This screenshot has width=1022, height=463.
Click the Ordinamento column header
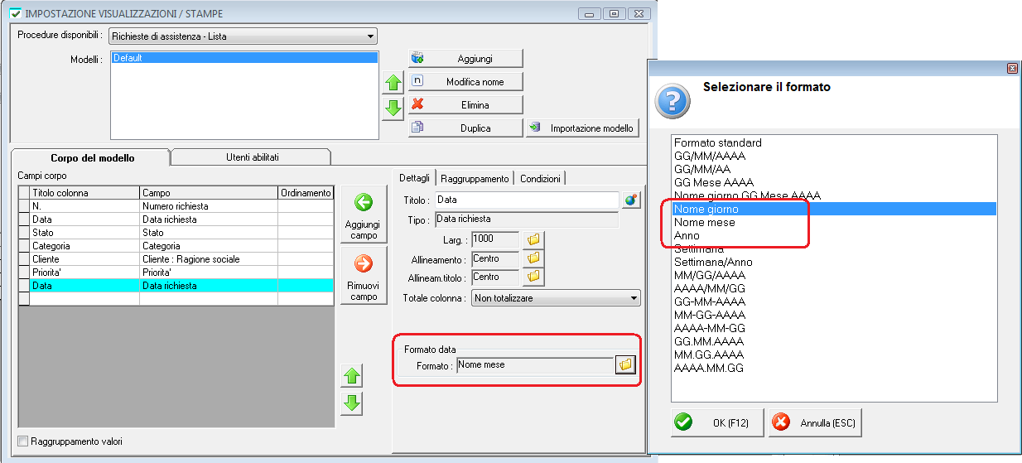306,193
